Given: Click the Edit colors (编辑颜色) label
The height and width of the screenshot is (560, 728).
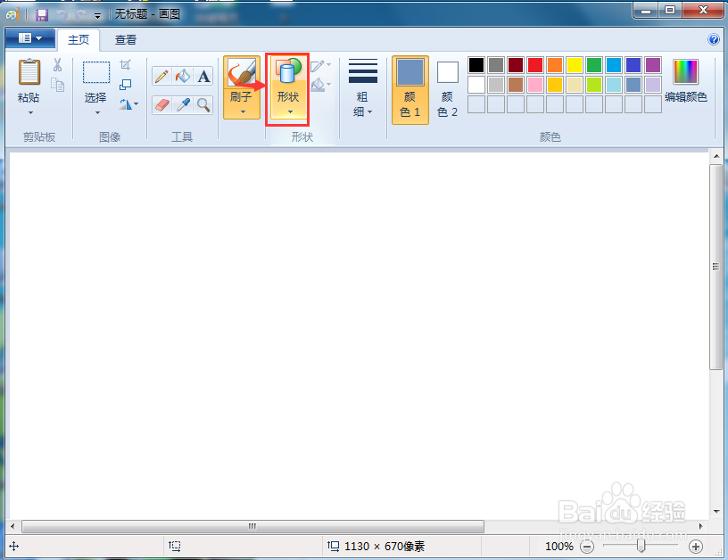Looking at the screenshot, I should pyautogui.click(x=686, y=97).
